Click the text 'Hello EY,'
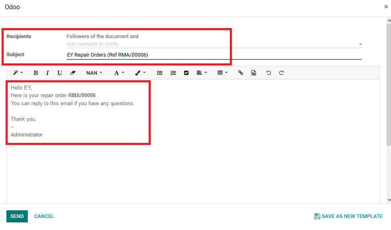Screen dimensions: 391x230 [x=21, y=88]
